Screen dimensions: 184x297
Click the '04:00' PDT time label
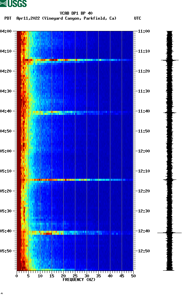click(x=6, y=31)
